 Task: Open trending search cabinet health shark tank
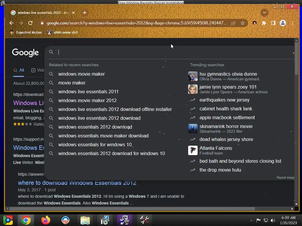click(x=226, y=109)
